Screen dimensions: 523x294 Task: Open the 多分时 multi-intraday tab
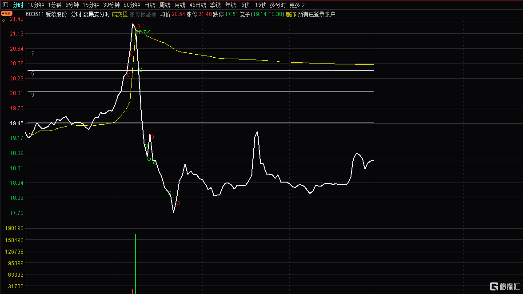click(x=278, y=5)
